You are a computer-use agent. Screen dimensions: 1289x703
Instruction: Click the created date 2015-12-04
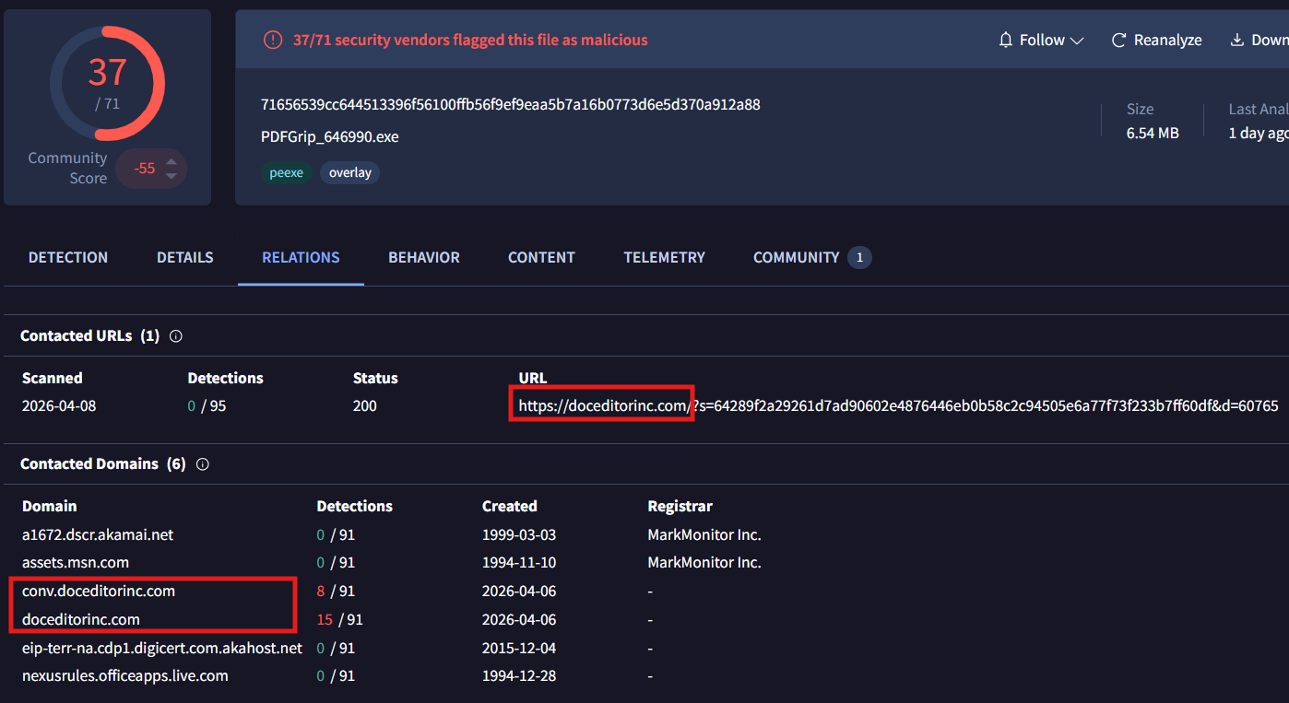[519, 649]
